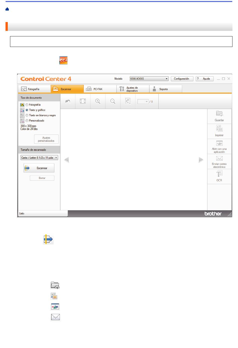This screenshot has width=238, height=348.
Task: Select Texto en blanco y negro
Action: tap(27, 115)
